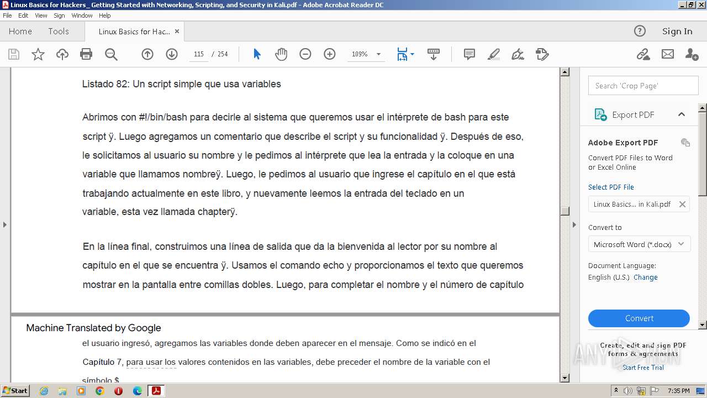This screenshot has width=707, height=398.
Task: Switch to the Home tab
Action: (20, 32)
